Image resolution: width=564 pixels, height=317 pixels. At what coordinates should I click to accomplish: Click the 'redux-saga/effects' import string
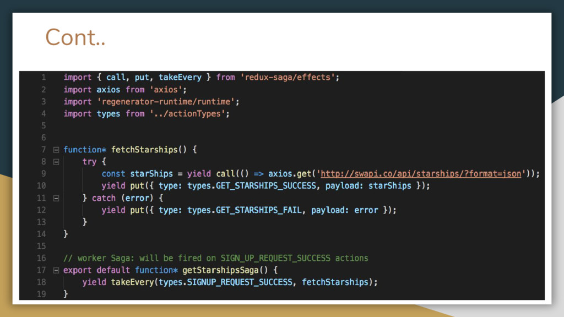click(288, 77)
